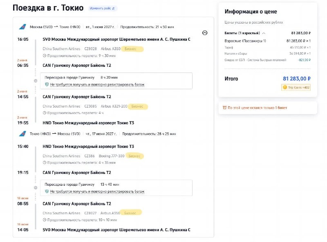Click the edit icon beside Изменить рейс
327x242 pixels.
[114, 9]
